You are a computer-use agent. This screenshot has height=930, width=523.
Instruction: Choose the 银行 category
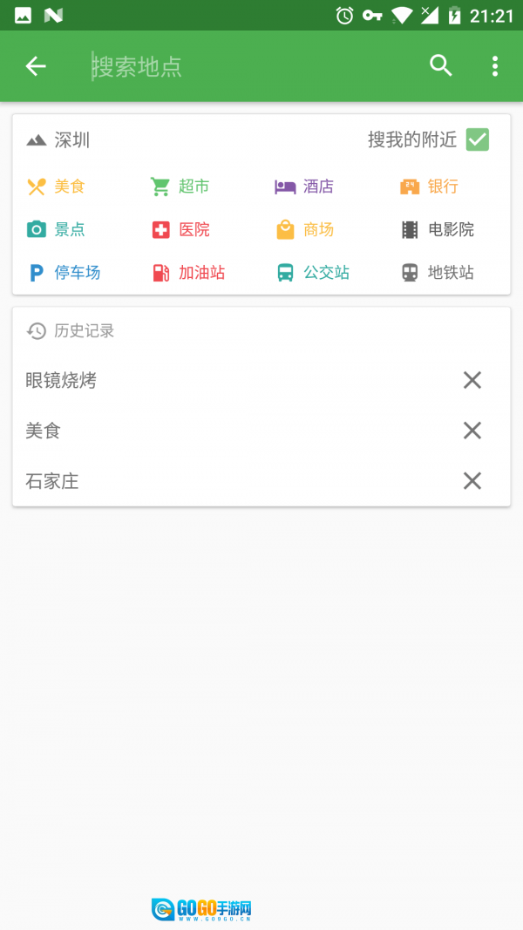[x=430, y=187]
